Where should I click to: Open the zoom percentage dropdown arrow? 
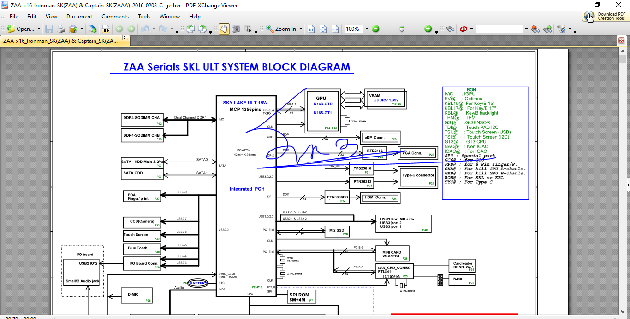(x=367, y=29)
